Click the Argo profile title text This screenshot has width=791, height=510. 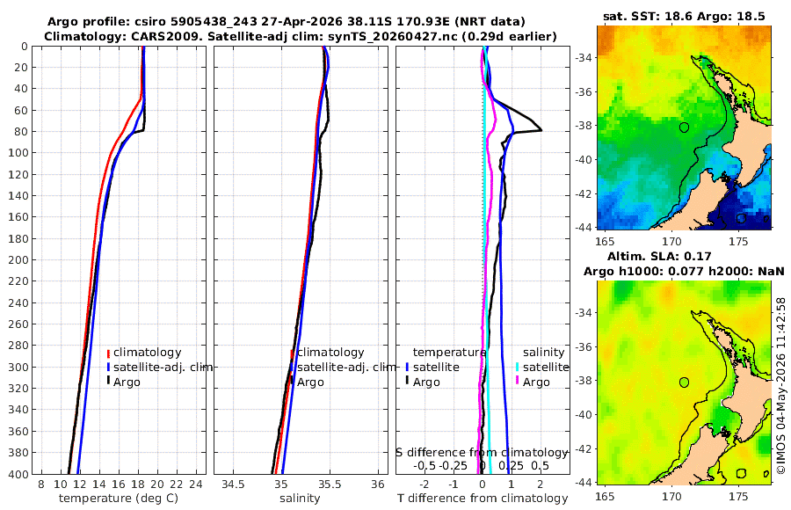286,22
